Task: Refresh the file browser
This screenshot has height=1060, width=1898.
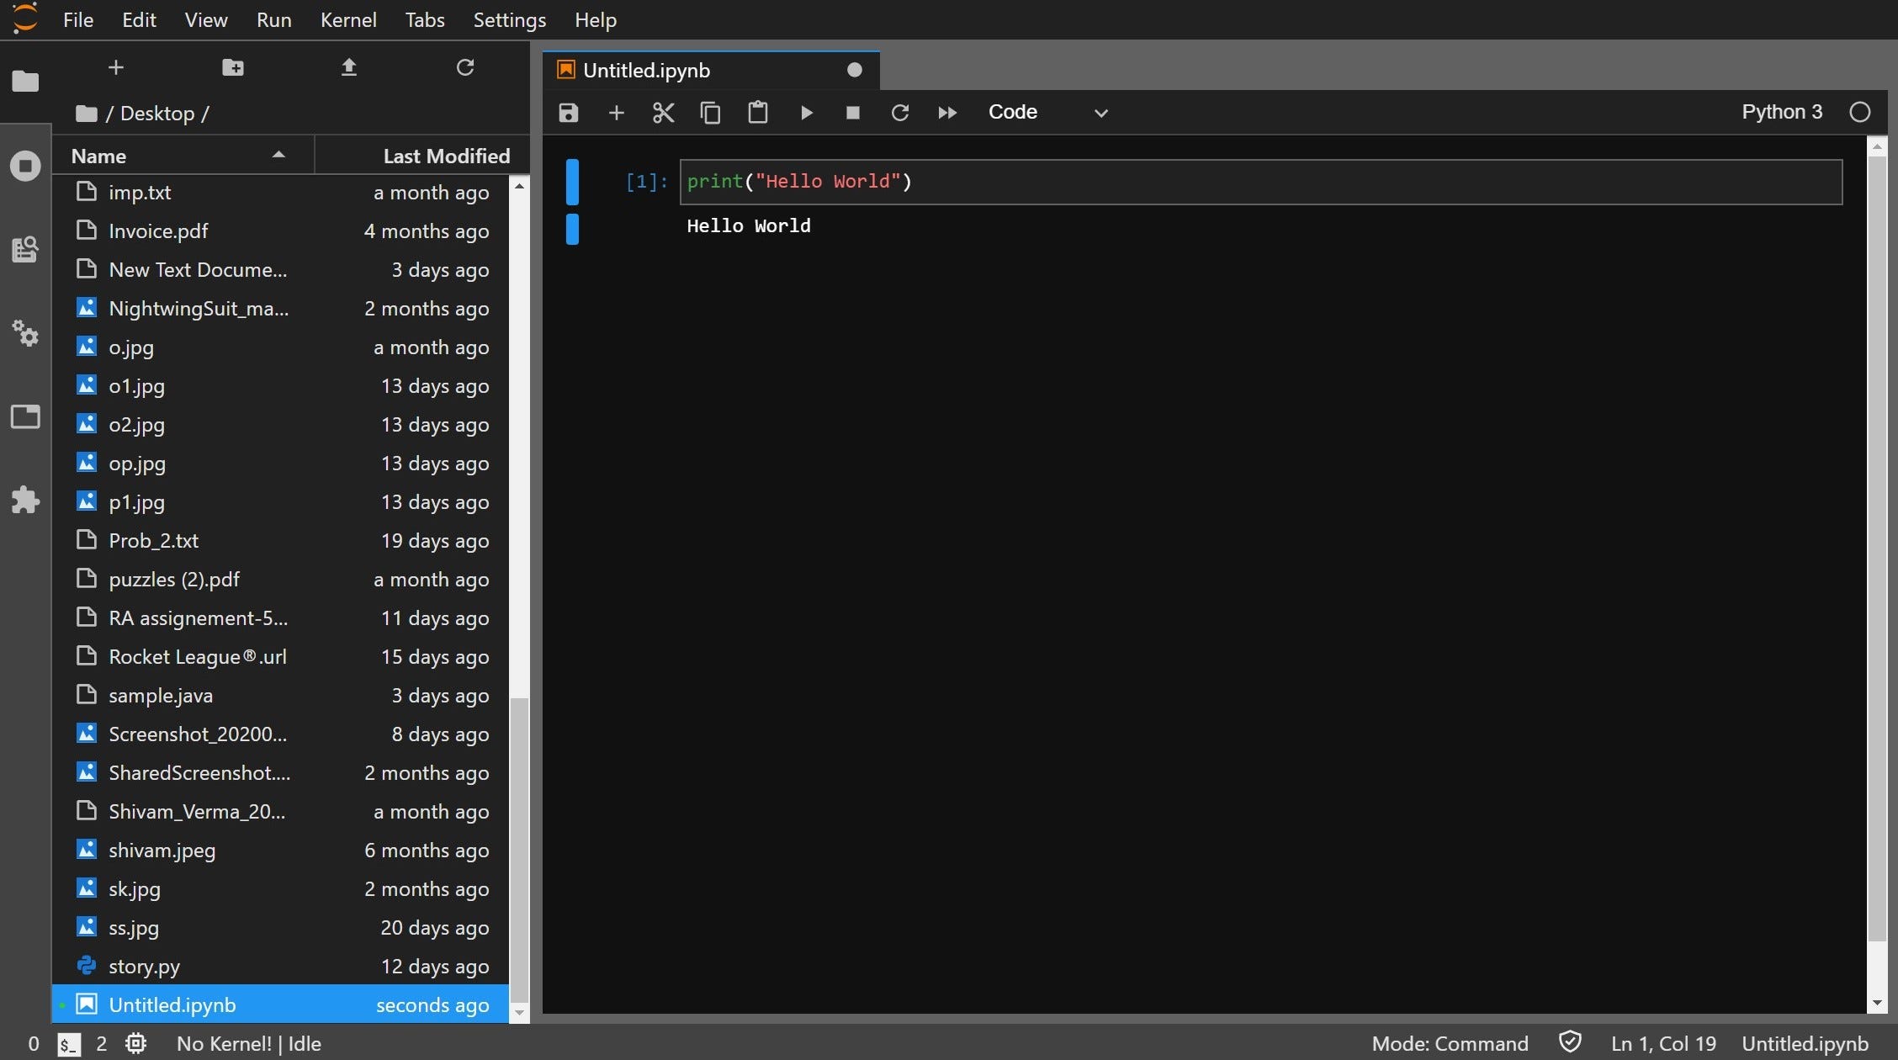Action: pos(465,67)
